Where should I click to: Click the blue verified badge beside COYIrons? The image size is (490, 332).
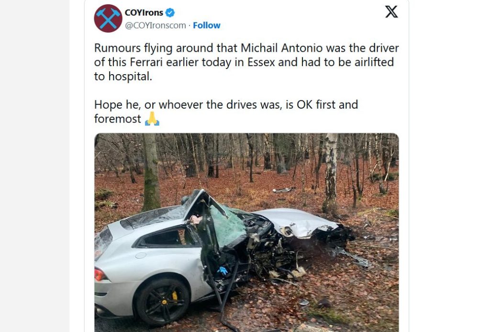(x=170, y=13)
